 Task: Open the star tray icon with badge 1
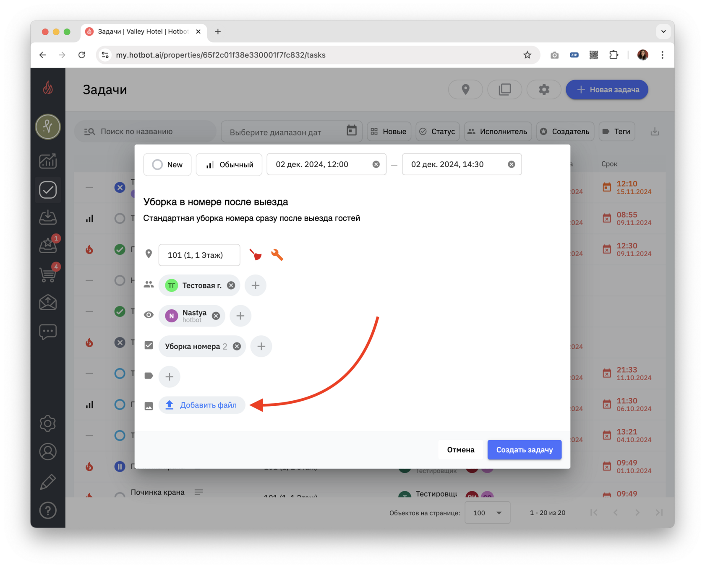(x=48, y=245)
